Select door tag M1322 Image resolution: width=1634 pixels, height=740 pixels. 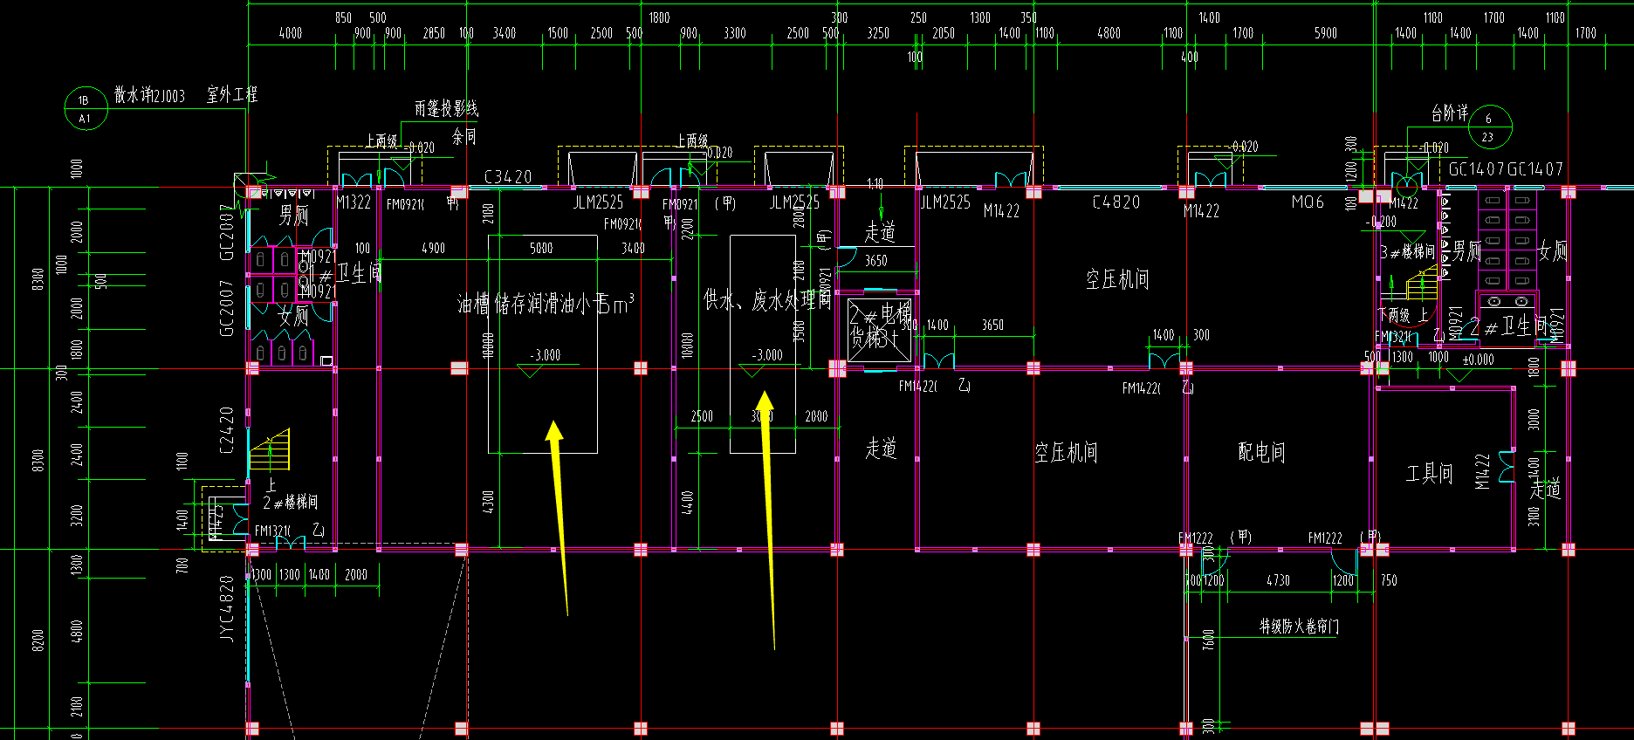[354, 202]
